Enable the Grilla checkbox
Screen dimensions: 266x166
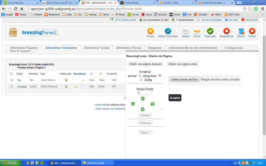(141, 79)
